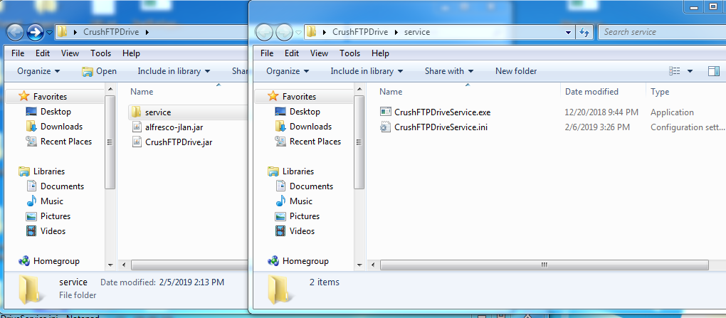
Task: Select CrushFTPDriveService.exe application icon
Action: 385,112
